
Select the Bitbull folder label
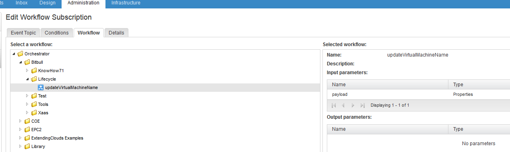[37, 62]
